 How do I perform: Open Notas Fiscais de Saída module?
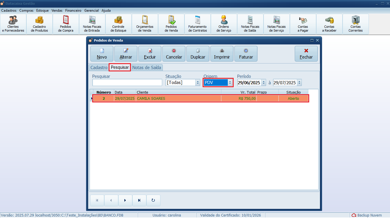pos(250,24)
